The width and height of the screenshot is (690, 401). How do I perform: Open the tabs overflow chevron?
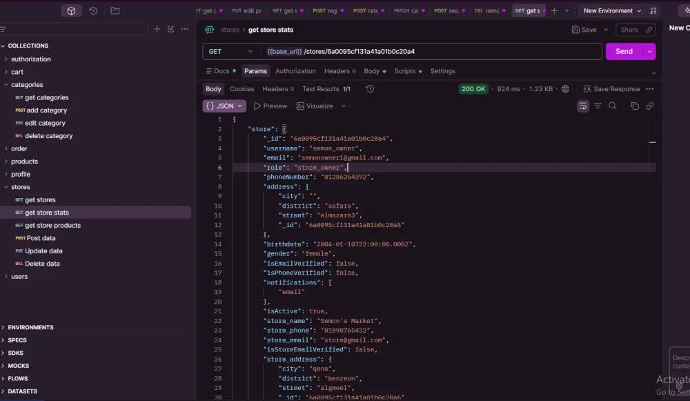click(566, 11)
